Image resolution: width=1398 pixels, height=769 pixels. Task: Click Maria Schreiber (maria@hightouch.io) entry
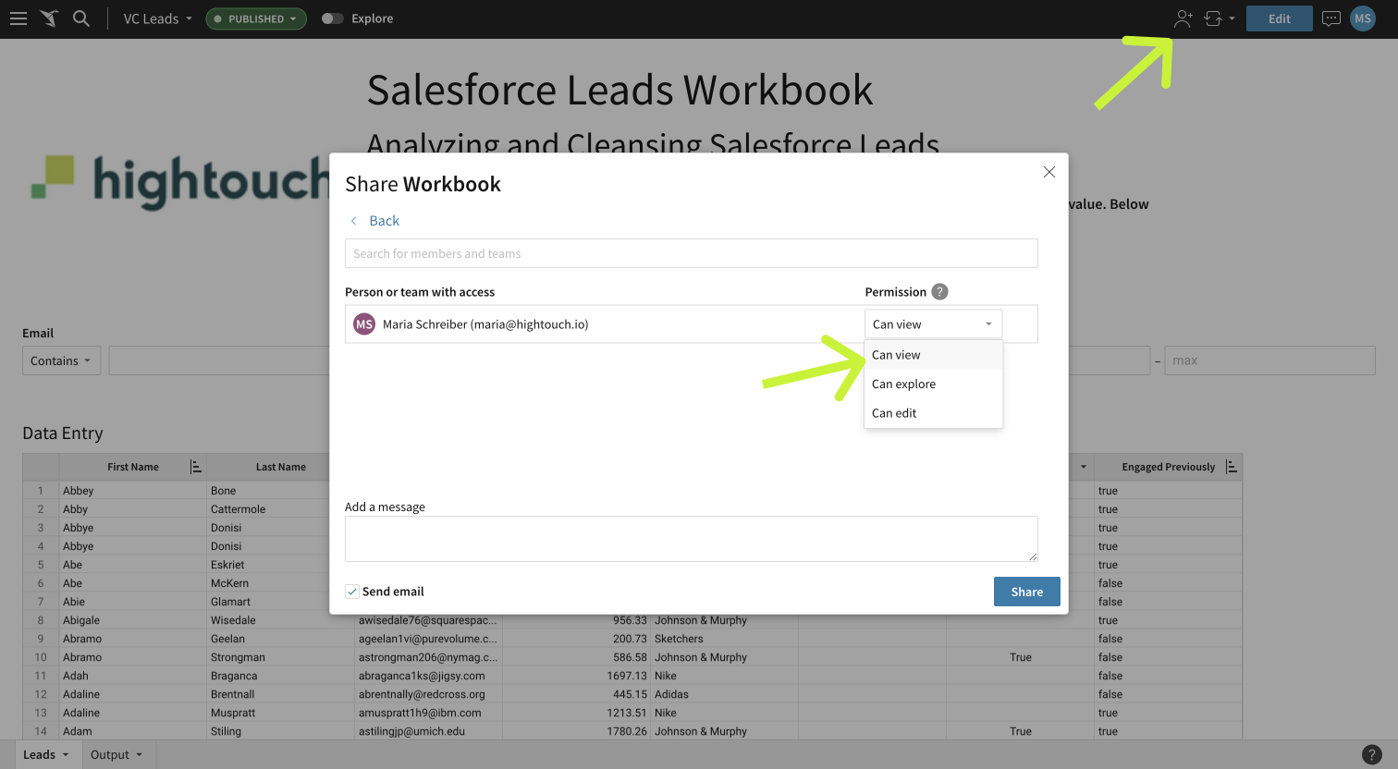pos(485,324)
